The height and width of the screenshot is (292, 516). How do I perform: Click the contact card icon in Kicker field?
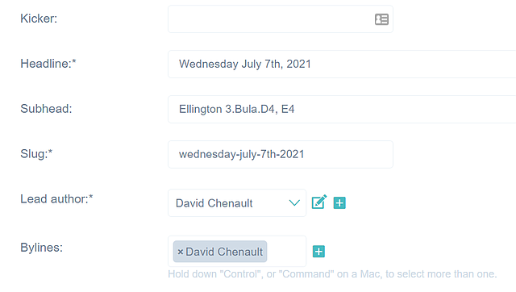pyautogui.click(x=381, y=19)
